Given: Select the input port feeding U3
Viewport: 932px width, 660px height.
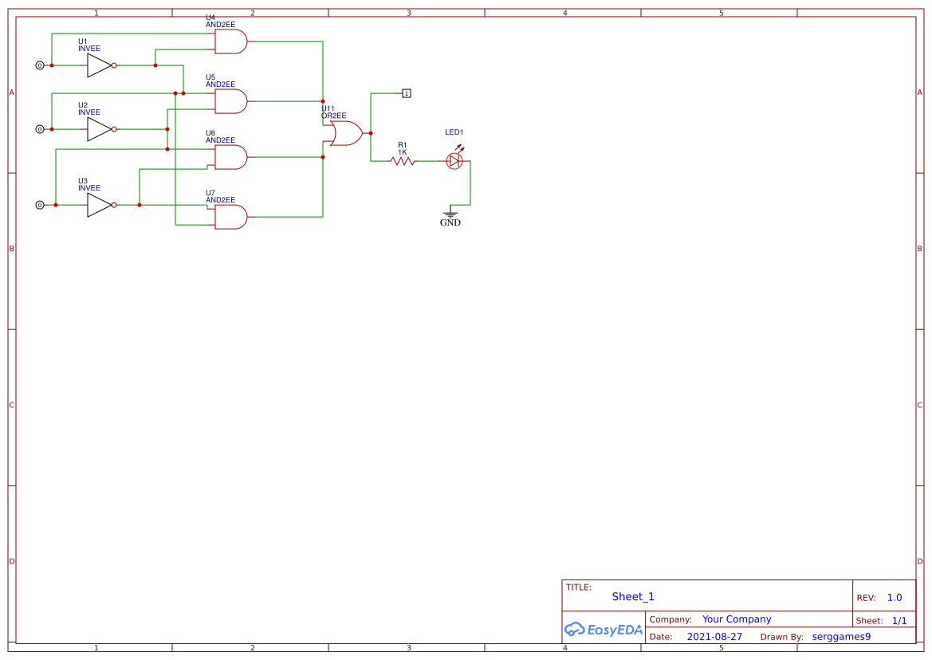Looking at the screenshot, I should (x=40, y=205).
